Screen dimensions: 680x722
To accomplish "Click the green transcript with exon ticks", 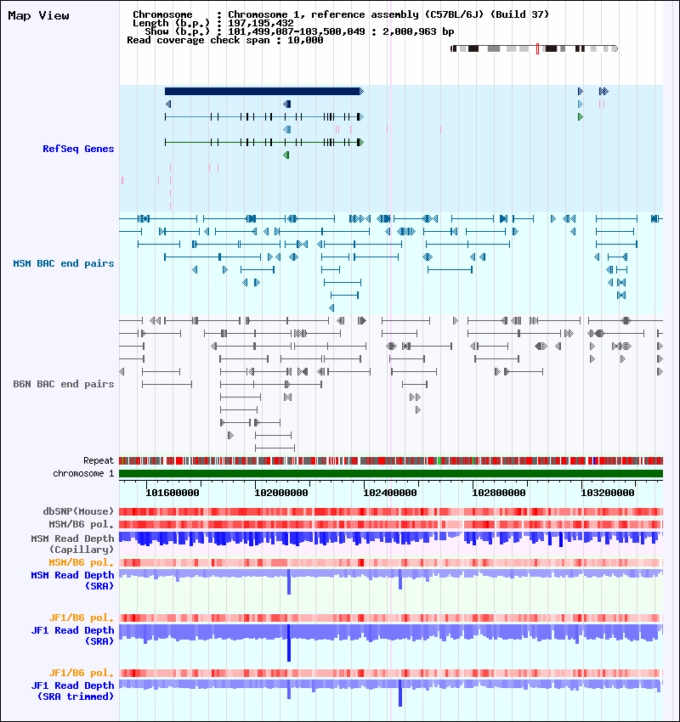I will click(264, 143).
